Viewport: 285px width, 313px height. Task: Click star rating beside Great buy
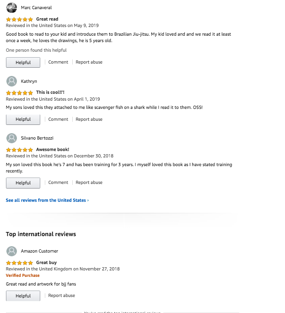coord(19,263)
